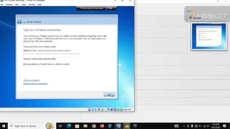Collapse the Preview section in VirtualBox Manager
This screenshot has height=129, width=230.
197,18
